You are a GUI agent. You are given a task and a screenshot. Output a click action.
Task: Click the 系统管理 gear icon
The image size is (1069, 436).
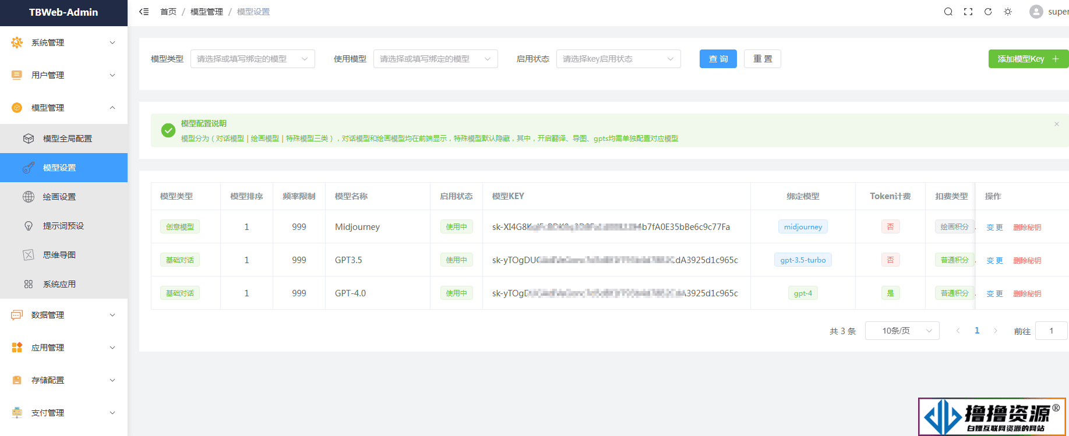(17, 42)
